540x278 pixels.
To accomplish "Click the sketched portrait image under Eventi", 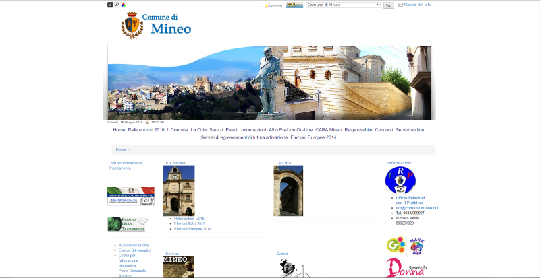I will click(x=291, y=269).
